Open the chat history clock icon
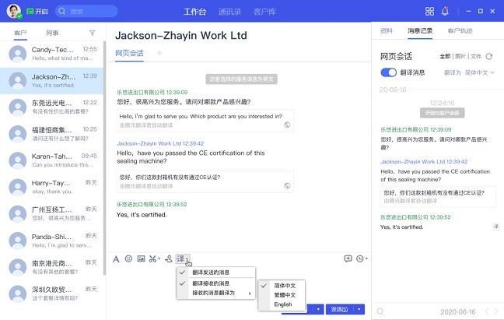The image size is (504, 320). [x=360, y=259]
